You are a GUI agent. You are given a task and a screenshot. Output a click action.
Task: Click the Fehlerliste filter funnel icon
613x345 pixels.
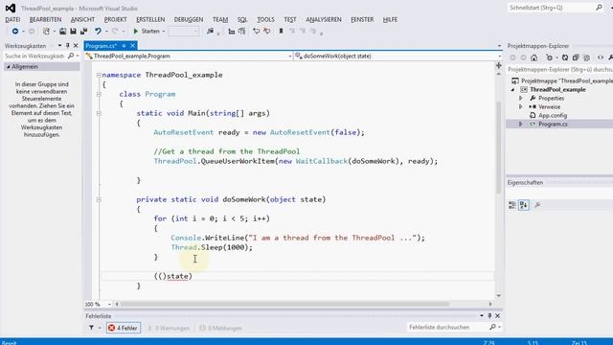[x=91, y=328]
